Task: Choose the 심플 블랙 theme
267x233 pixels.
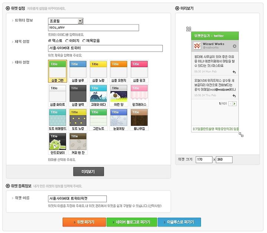Action: point(78,95)
